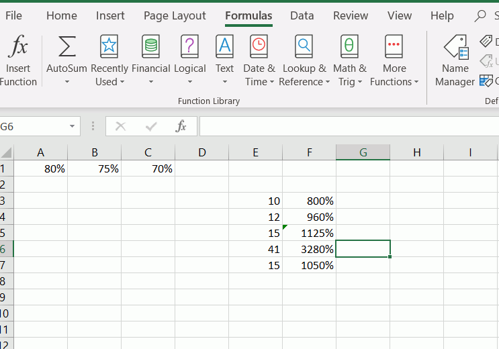This screenshot has height=349, width=499.
Task: Expand the More Functions dropdown
Action: [x=416, y=83]
